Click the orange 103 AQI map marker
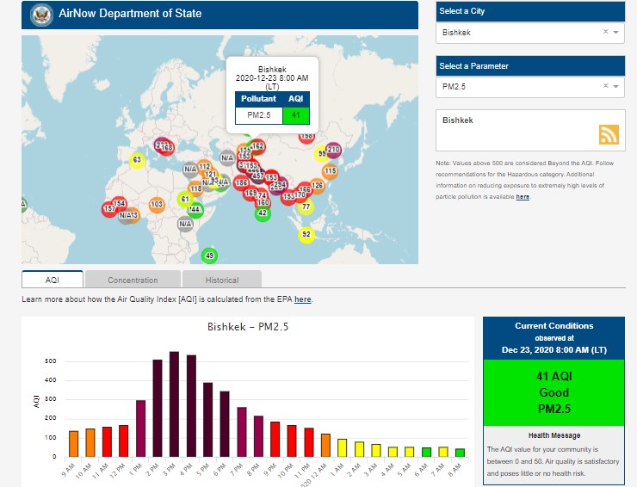 click(x=157, y=205)
